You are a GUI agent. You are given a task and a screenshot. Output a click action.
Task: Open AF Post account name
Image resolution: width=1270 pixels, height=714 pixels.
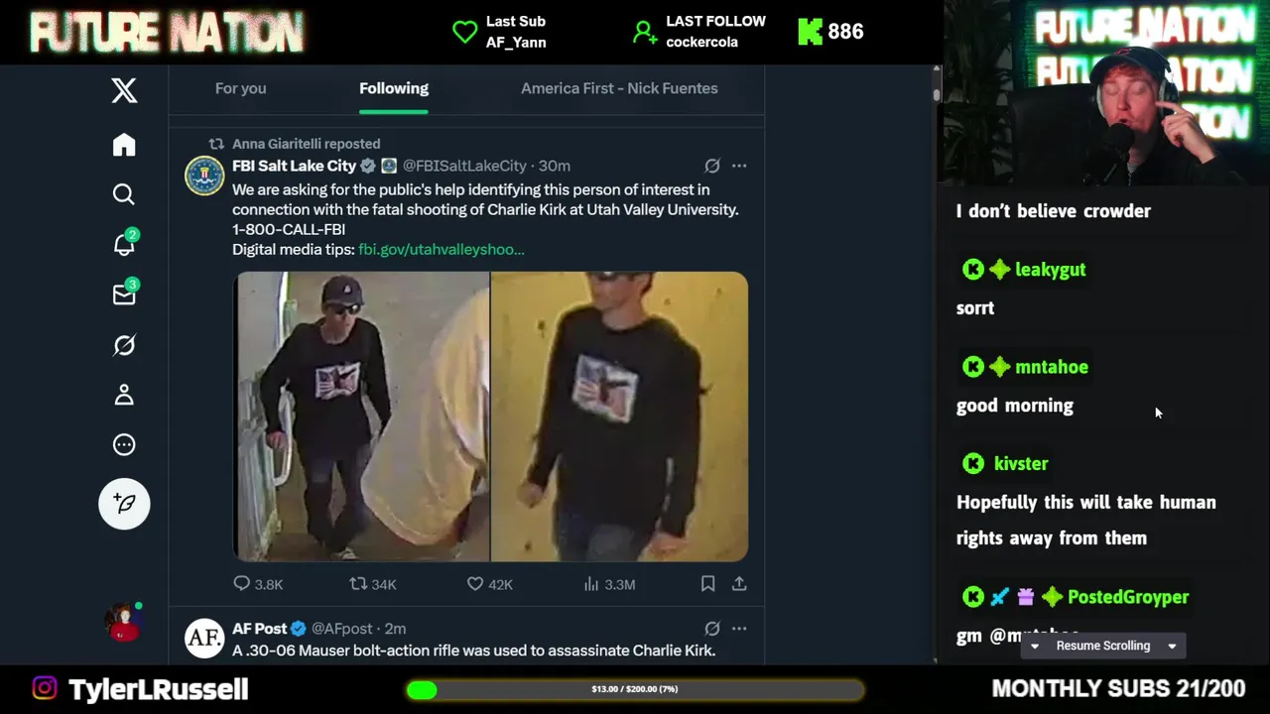[x=260, y=629]
